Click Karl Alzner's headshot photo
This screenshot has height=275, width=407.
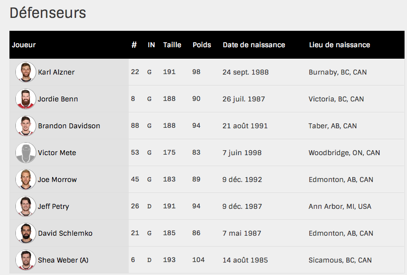pos(25,72)
